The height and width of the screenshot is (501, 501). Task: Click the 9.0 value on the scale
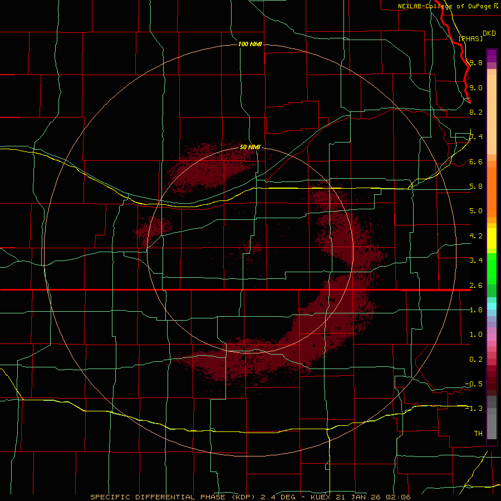click(476, 87)
